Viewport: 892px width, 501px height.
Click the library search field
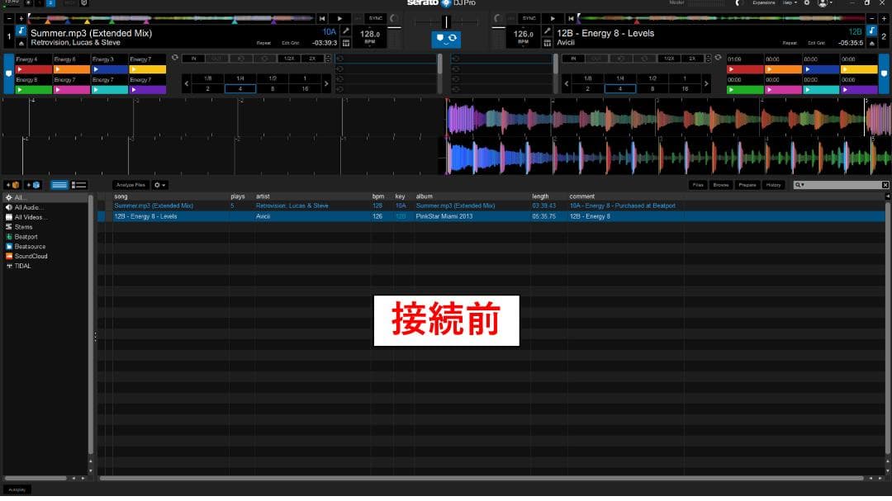click(x=838, y=185)
